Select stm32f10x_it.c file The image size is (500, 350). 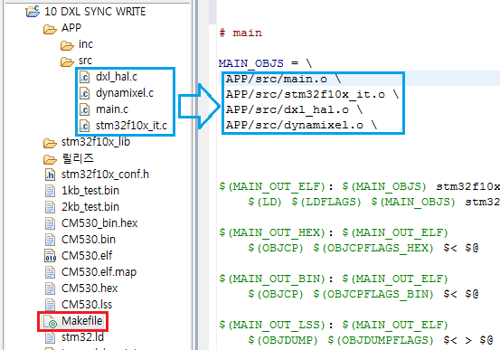(x=131, y=126)
